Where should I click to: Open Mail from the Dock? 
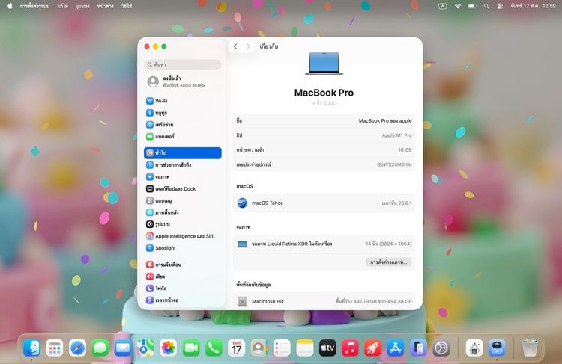[x=123, y=348]
